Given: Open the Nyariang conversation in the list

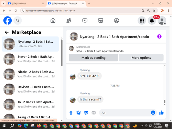Looking at the screenshot, I should tap(30, 44).
